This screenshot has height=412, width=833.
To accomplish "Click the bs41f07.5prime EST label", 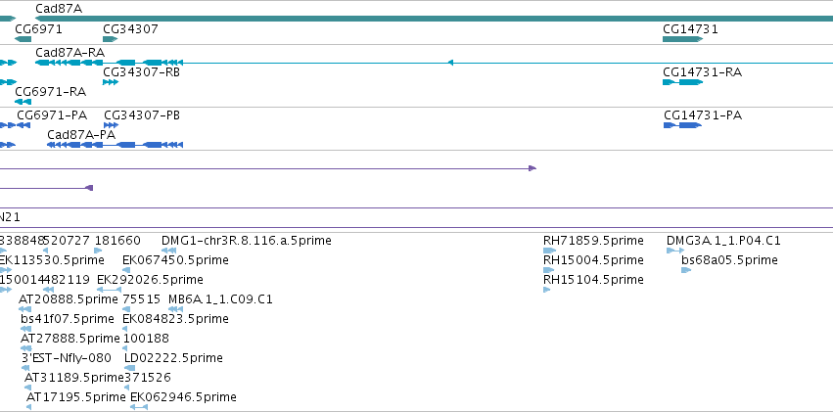I will click(68, 319).
